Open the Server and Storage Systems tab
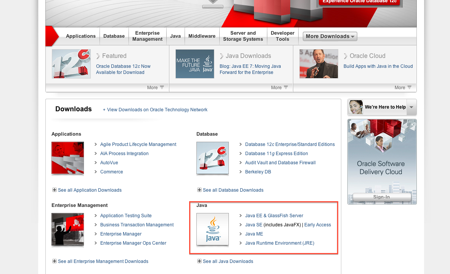450x274 pixels. (243, 36)
